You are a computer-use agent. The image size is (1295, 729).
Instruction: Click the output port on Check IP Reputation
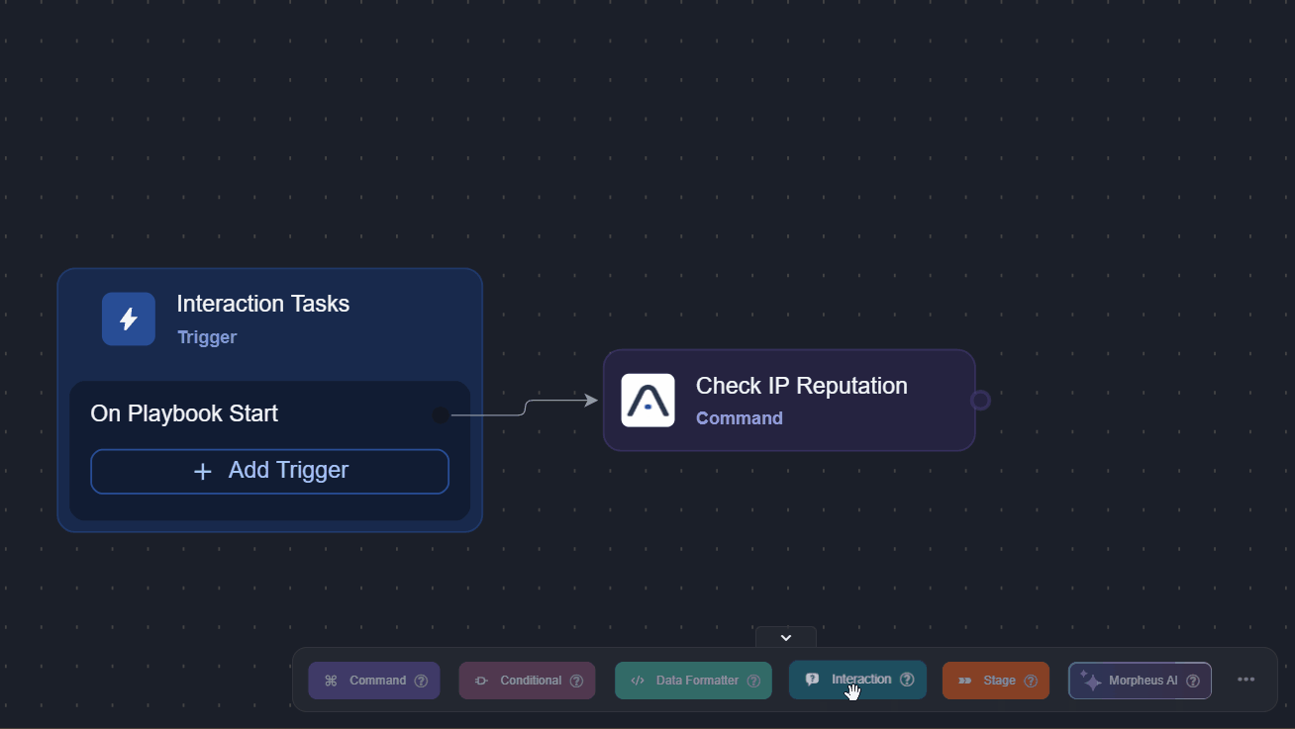tap(980, 400)
